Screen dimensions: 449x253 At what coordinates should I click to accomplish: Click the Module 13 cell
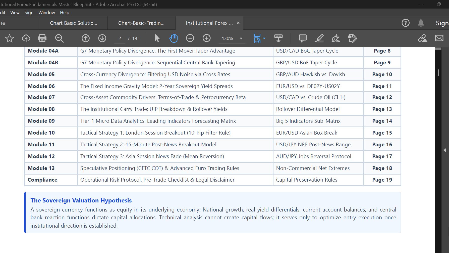51,168
